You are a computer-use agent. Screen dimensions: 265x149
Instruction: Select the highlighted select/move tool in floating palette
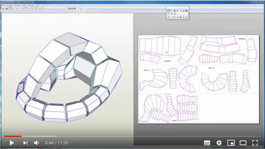tap(169, 11)
